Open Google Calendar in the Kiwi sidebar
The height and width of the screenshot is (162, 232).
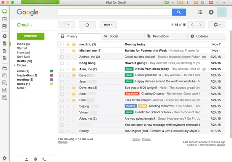click(x=5, y=19)
